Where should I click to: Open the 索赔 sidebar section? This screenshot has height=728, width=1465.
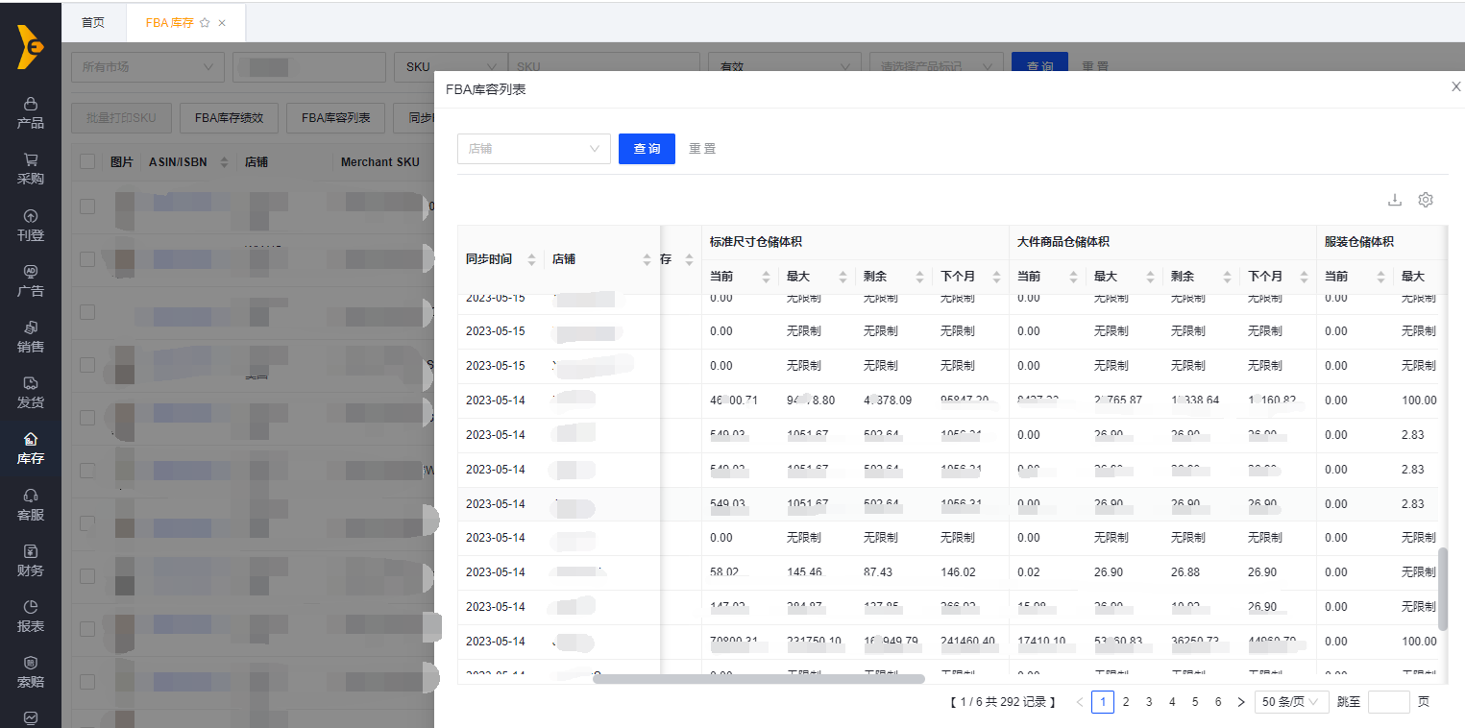coord(31,671)
